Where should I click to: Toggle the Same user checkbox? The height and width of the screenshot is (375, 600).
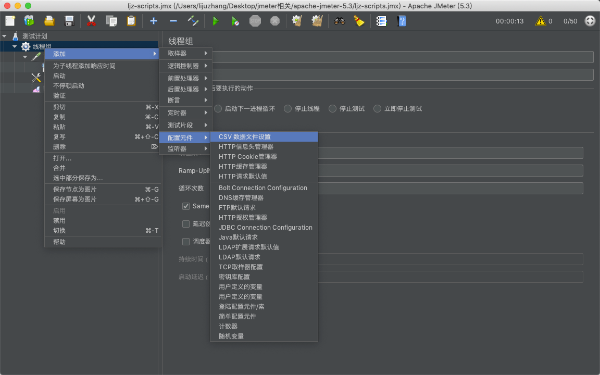(186, 206)
